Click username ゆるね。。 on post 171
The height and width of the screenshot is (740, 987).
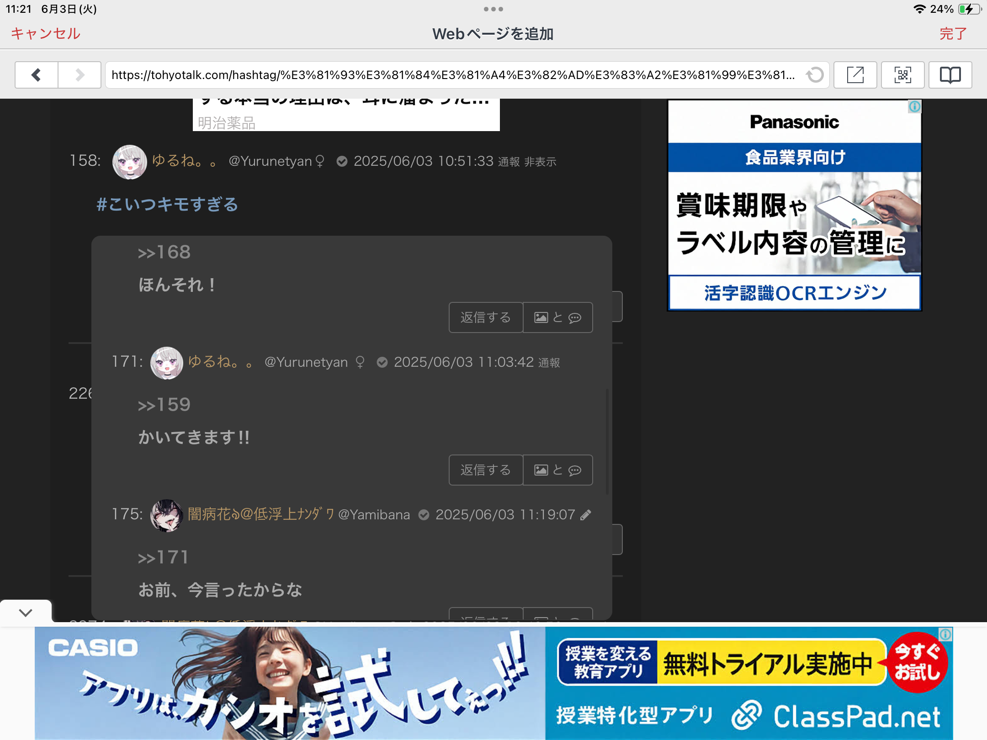[220, 362]
